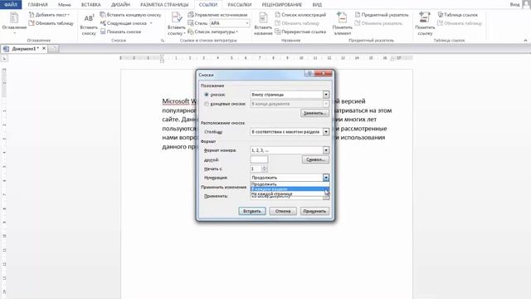Collapse the ribbon with the arrow
The image size is (531, 299).
(x=525, y=41)
